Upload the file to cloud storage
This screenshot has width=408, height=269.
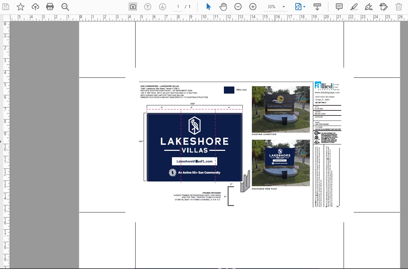click(35, 7)
